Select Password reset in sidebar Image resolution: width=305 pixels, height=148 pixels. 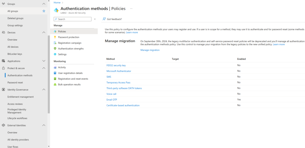tap(15, 83)
